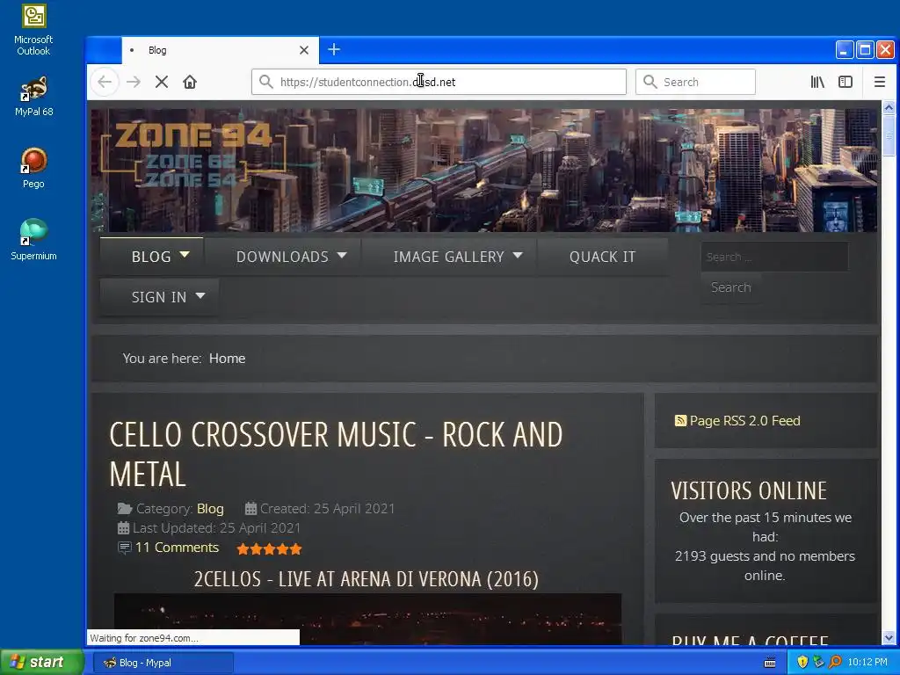Open the QUACK IT menu item
This screenshot has width=900, height=675.
click(x=603, y=257)
